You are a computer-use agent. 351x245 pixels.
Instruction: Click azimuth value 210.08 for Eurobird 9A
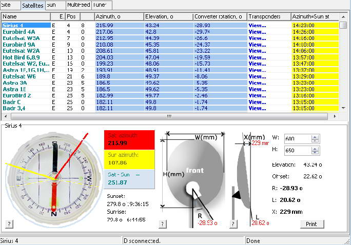(x=105, y=45)
